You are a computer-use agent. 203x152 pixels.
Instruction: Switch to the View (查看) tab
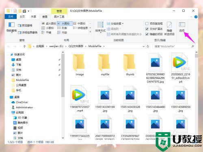pos(45,17)
